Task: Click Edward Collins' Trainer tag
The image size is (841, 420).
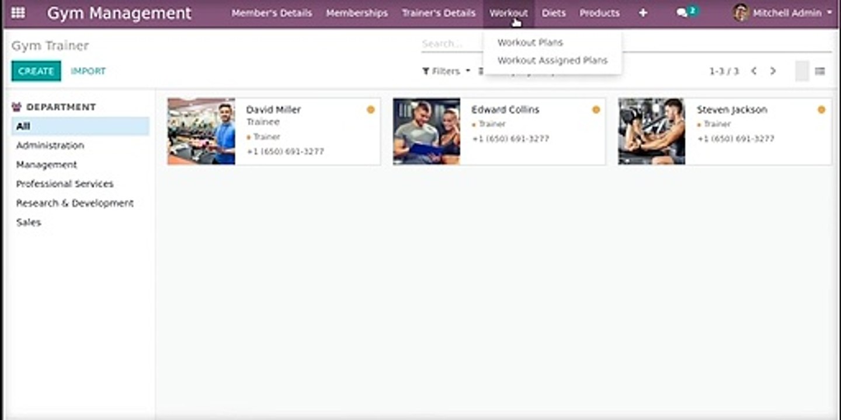Action: pos(489,124)
